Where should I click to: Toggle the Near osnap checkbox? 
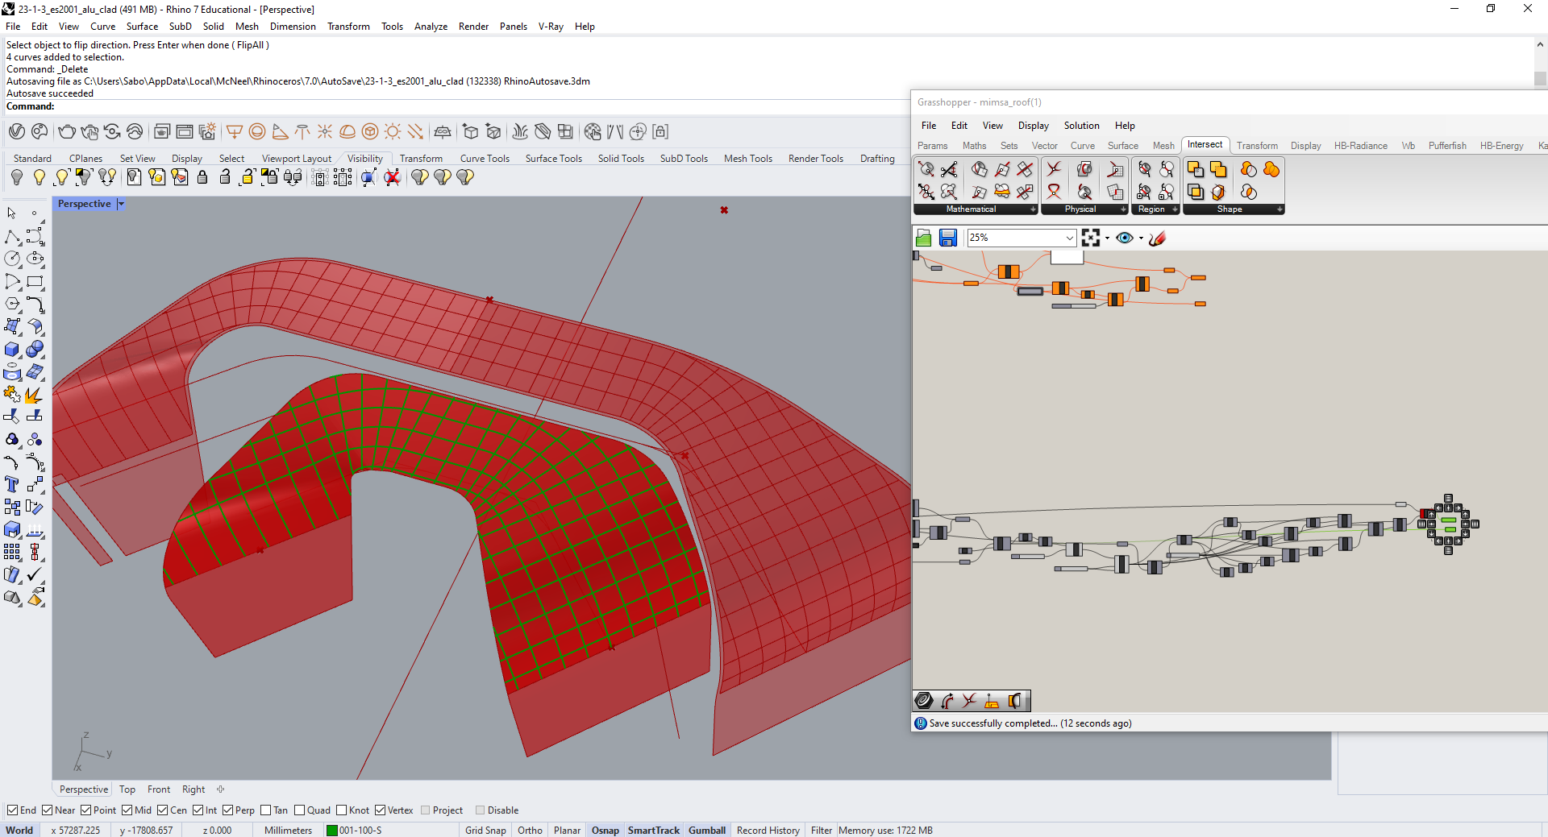(48, 810)
